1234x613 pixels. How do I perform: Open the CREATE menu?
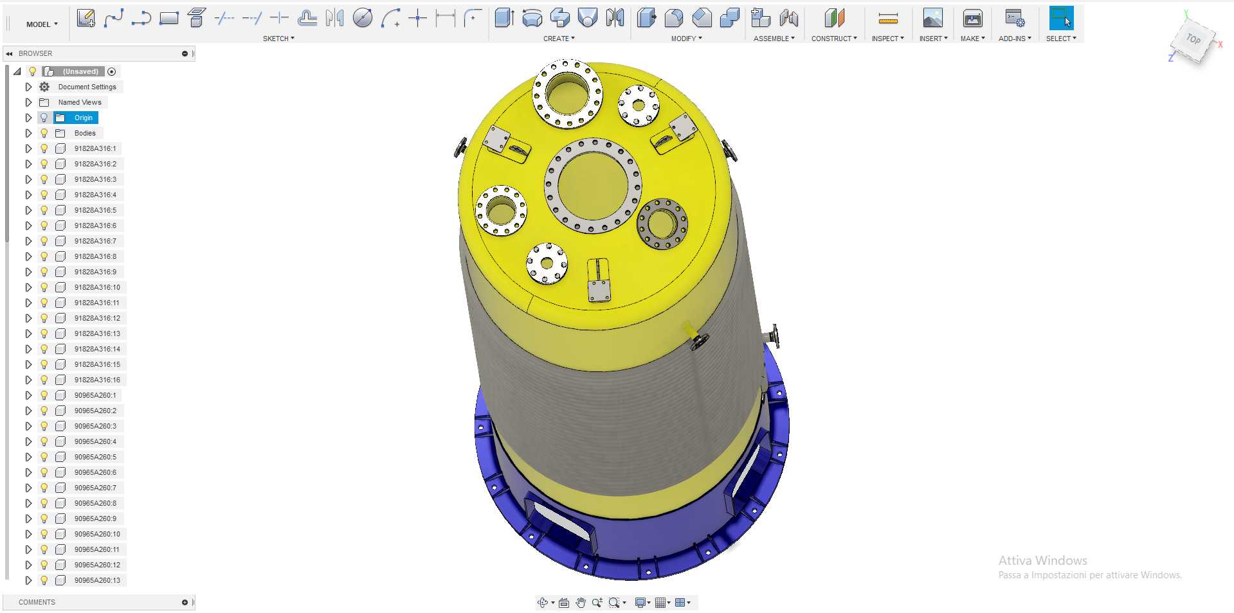(559, 39)
